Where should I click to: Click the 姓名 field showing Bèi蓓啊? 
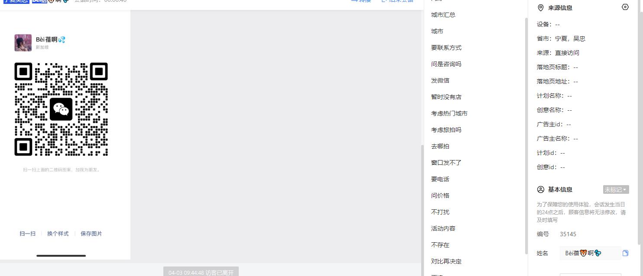tap(591, 253)
